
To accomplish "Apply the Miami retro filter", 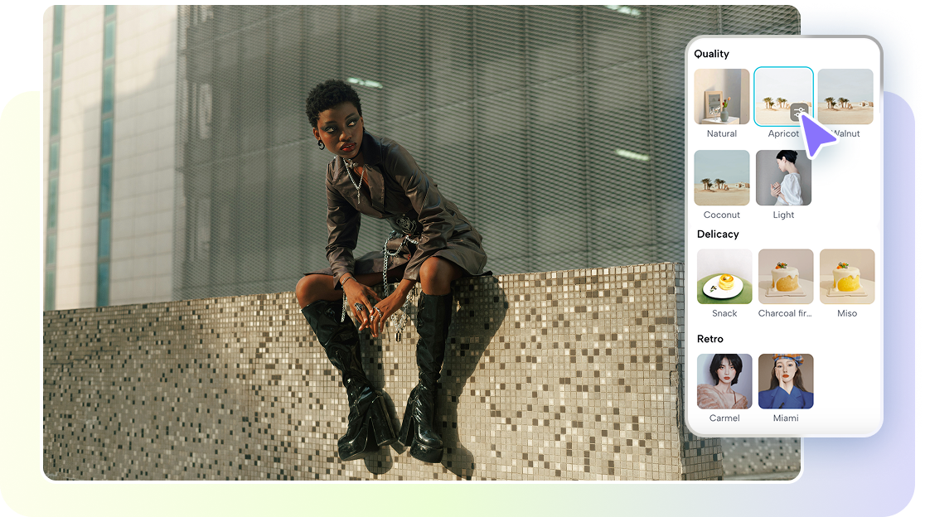I will coord(785,381).
